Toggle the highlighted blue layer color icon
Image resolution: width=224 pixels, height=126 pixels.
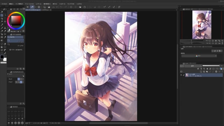pyautogui.click(x=221, y=69)
